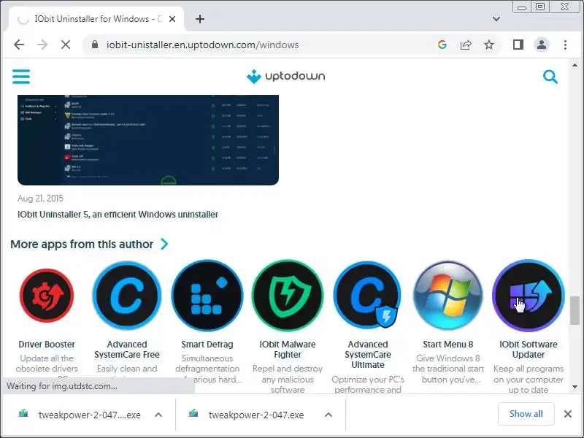Open the Advanced SystemCare Free icon
The image size is (584, 438).
point(127,296)
